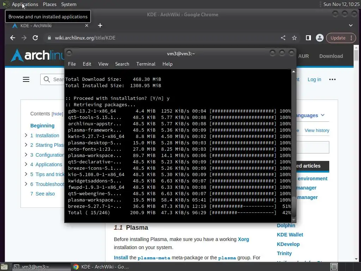Click the Chrome forward arrow

coord(24,38)
